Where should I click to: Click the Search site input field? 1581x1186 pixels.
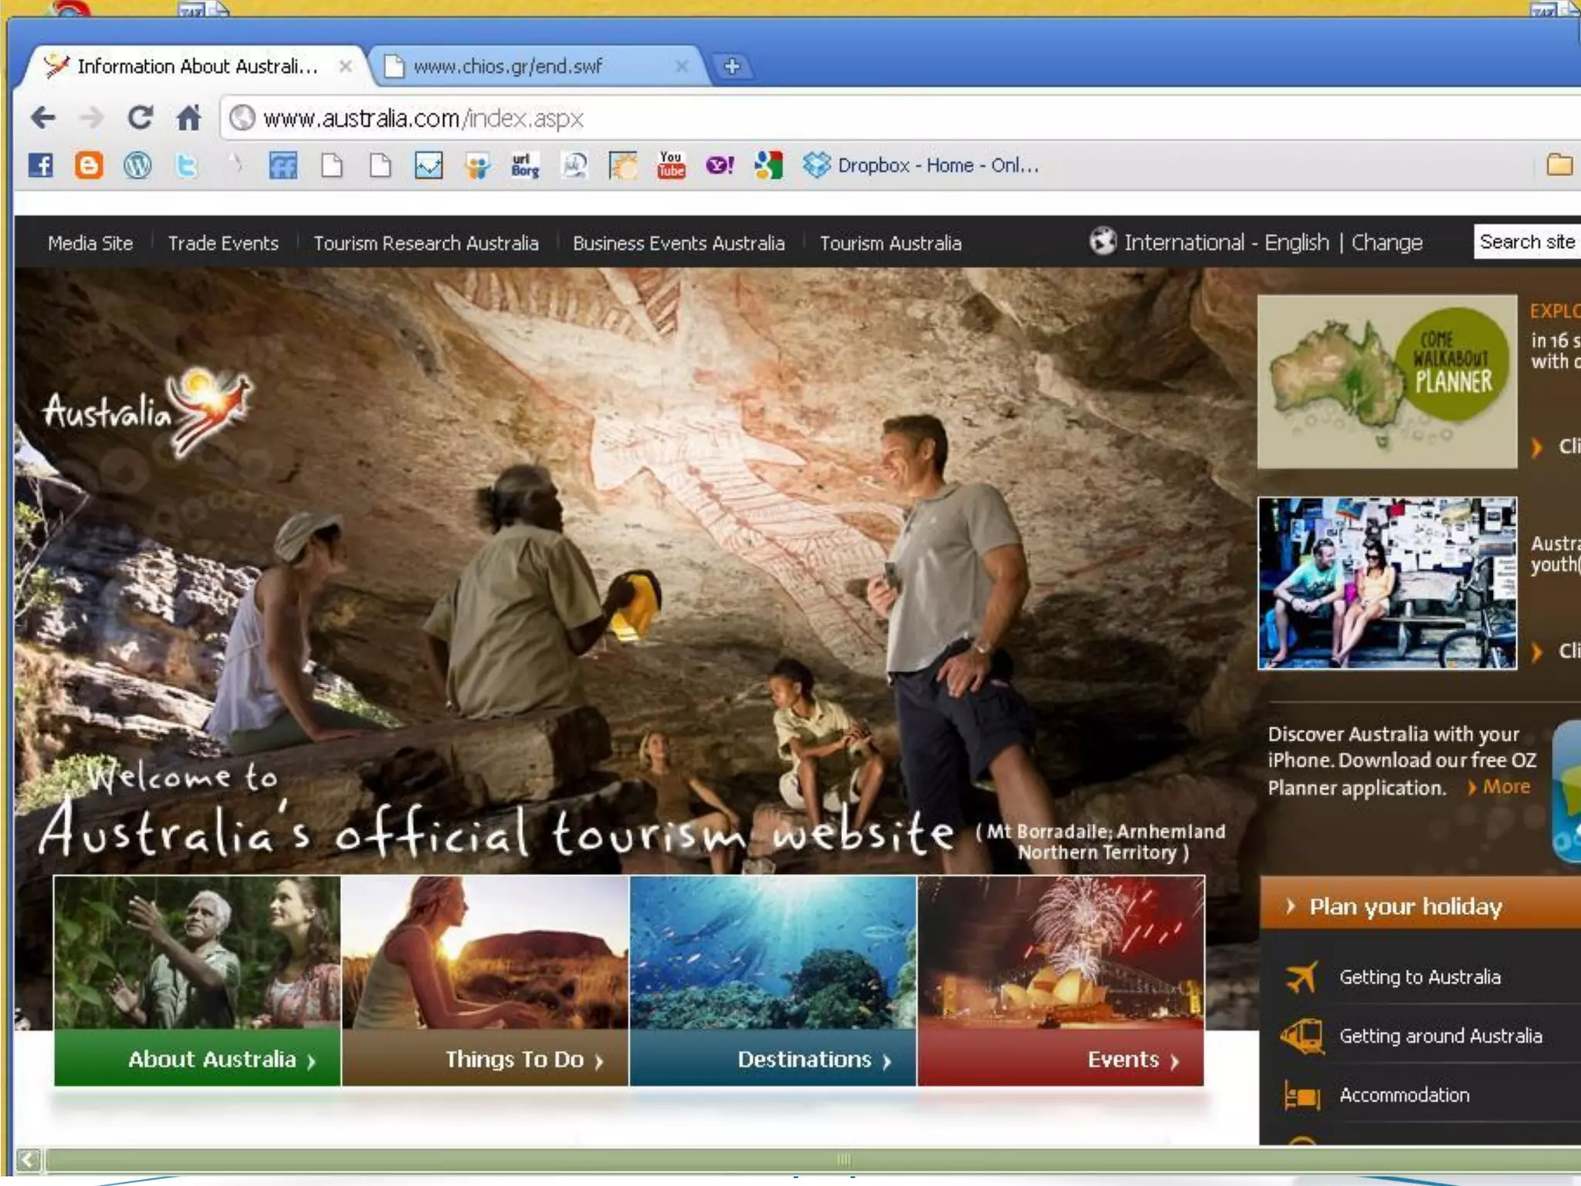[1526, 242]
